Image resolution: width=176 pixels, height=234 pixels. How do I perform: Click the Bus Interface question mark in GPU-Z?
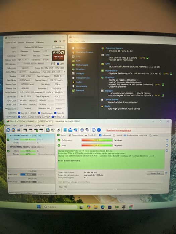[x=64, y=72]
